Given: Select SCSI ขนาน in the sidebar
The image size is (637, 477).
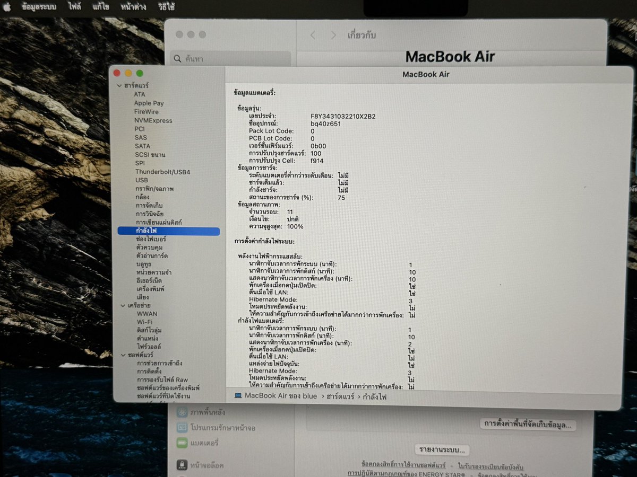Looking at the screenshot, I should [x=150, y=155].
